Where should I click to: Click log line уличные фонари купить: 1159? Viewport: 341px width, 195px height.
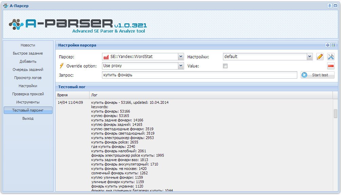[x=118, y=182]
